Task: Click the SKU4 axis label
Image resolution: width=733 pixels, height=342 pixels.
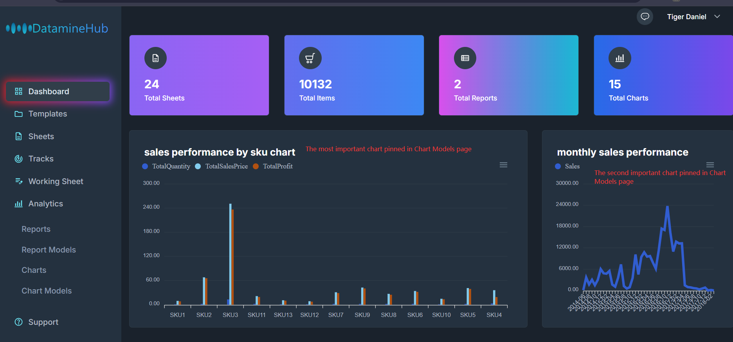Action: 494,315
